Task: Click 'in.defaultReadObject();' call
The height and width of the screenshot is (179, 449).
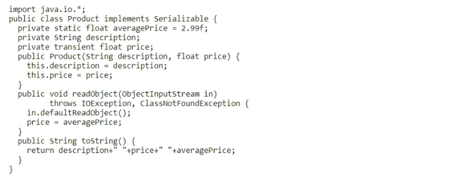Action: (x=79, y=113)
